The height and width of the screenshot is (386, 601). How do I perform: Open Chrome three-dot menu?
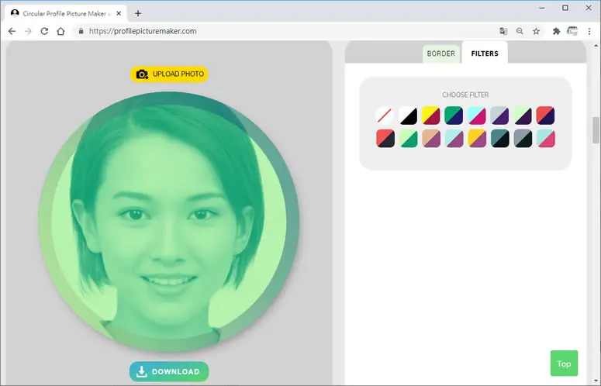click(589, 32)
